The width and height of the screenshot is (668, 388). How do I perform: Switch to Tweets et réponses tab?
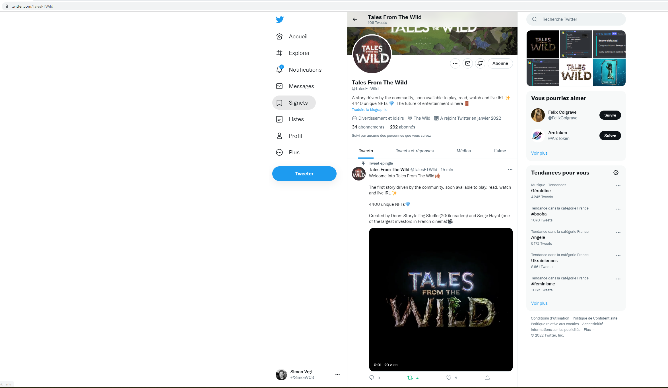[x=415, y=151]
